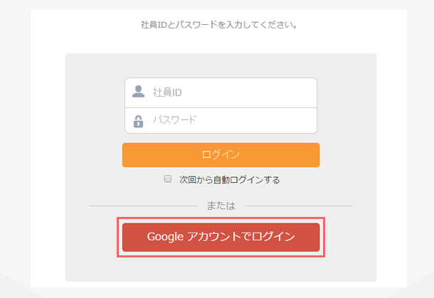
Task: Click the 社員IDとパスワードを入力してください instruction text
Action: 218,25
